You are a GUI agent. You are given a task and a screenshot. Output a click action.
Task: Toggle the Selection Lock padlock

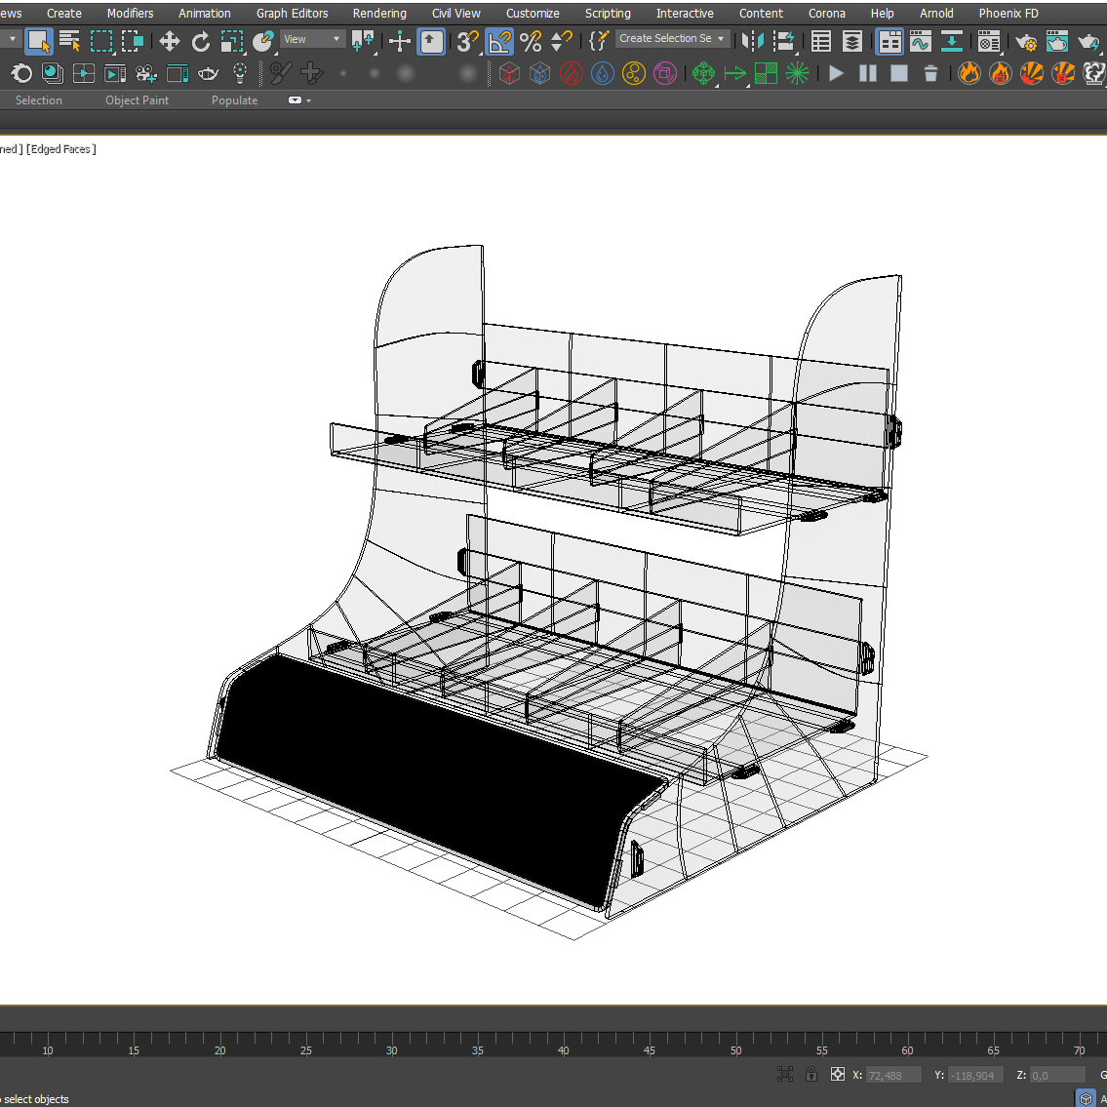pyautogui.click(x=811, y=1074)
